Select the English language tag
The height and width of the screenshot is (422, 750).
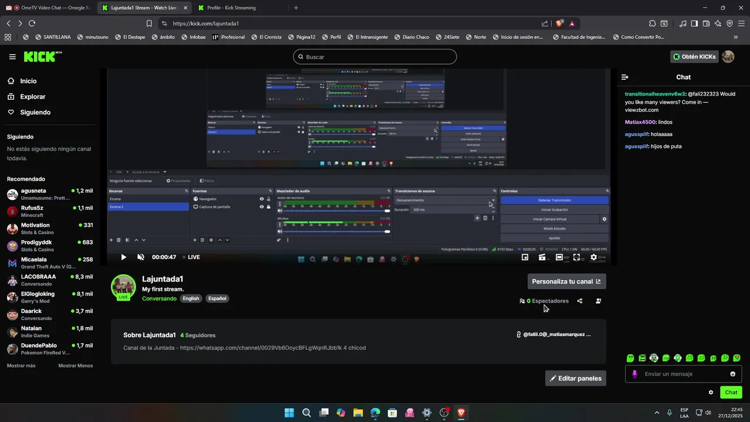click(x=191, y=298)
